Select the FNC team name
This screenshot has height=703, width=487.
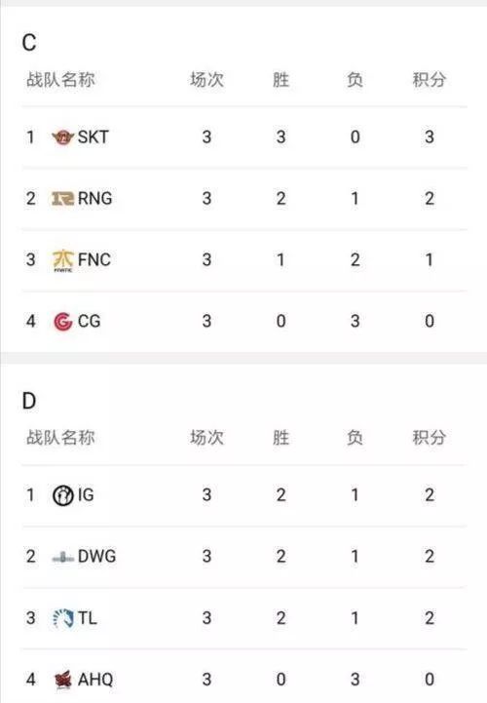[94, 259]
